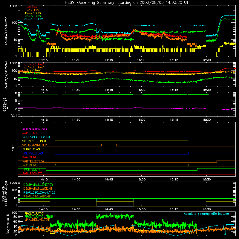
Task: Pick the FRONTS_OFF flag label
Action: (31, 169)
